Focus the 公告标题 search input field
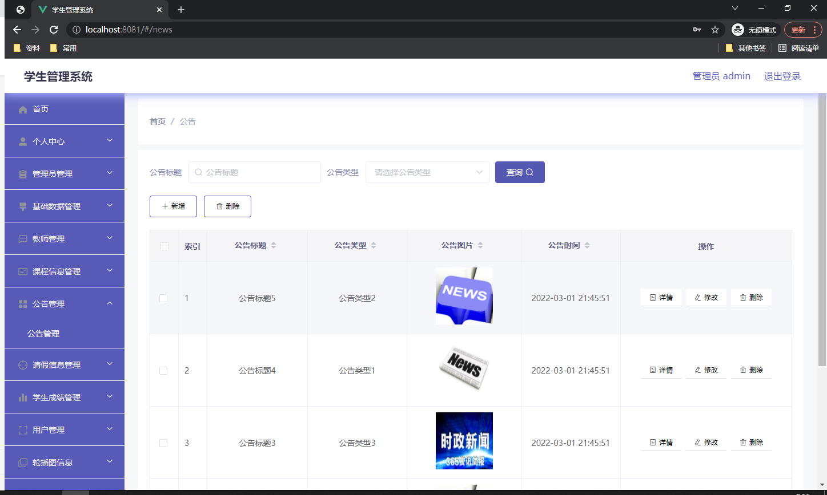This screenshot has height=495, width=827. [x=255, y=172]
